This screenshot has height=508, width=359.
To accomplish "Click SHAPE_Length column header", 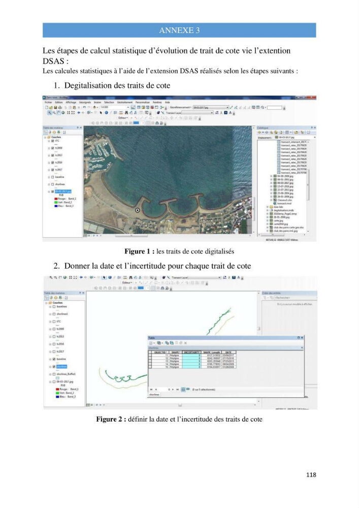I will coord(211,352).
